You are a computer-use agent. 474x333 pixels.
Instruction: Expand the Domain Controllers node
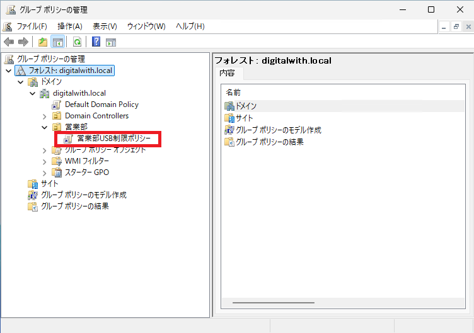click(x=44, y=116)
